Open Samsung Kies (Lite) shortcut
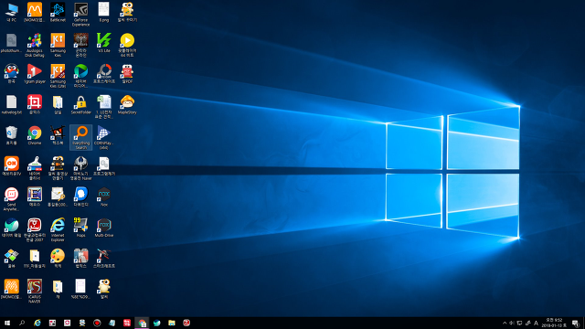This screenshot has height=329, width=585. click(x=58, y=76)
